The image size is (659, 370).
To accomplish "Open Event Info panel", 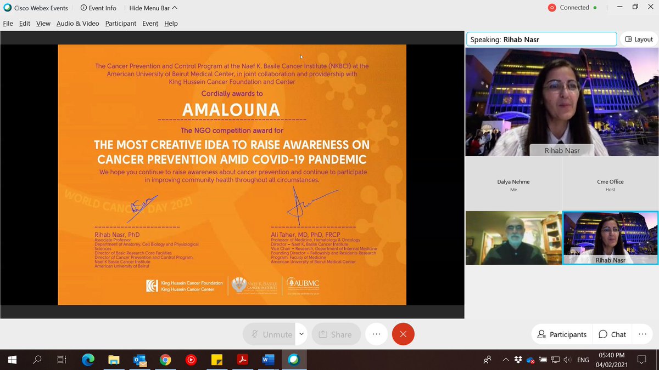I will 98,8.
